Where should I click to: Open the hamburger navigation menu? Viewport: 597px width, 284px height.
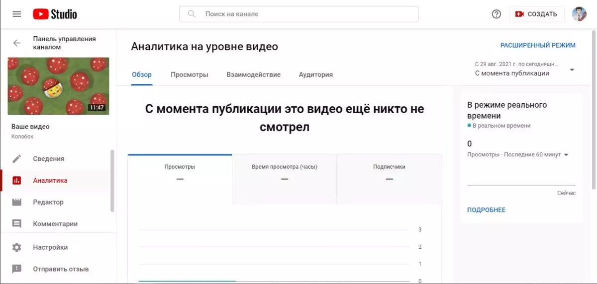[17, 14]
